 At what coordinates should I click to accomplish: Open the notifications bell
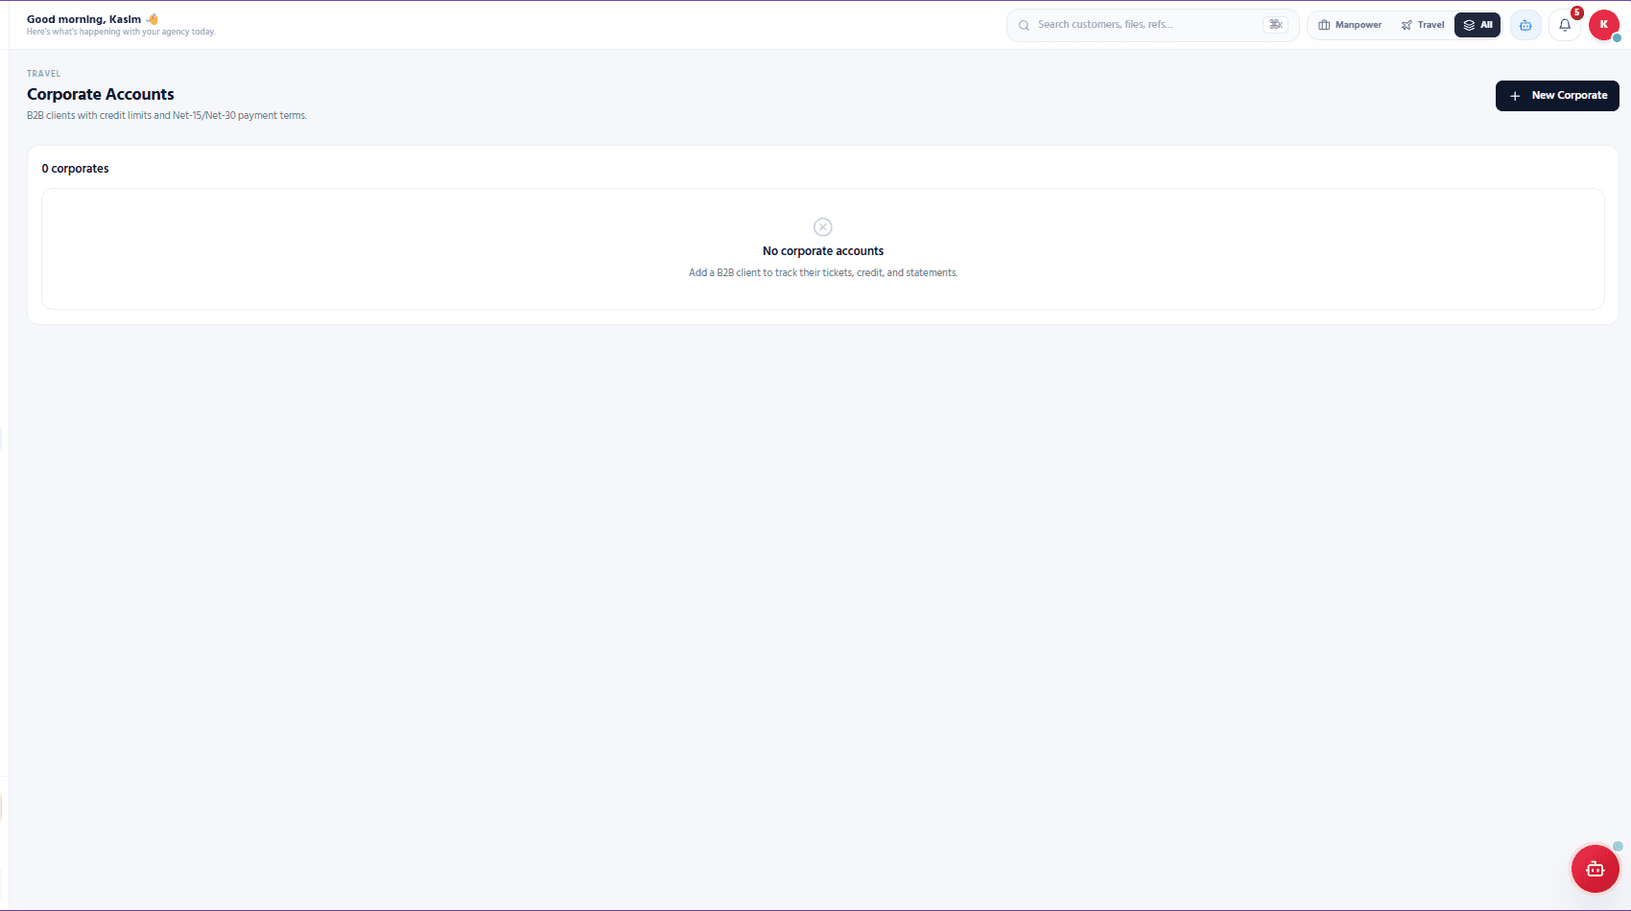(x=1565, y=25)
